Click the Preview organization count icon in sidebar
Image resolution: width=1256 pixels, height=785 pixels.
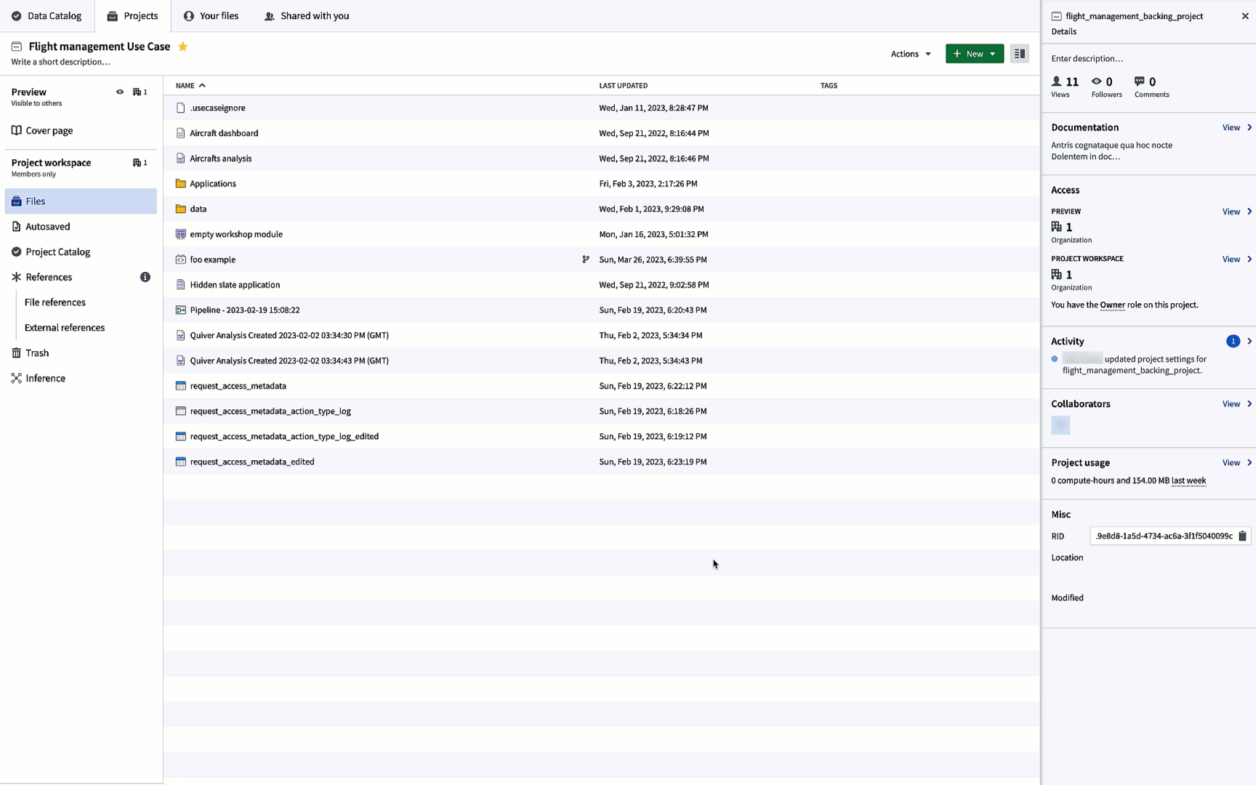pyautogui.click(x=137, y=92)
